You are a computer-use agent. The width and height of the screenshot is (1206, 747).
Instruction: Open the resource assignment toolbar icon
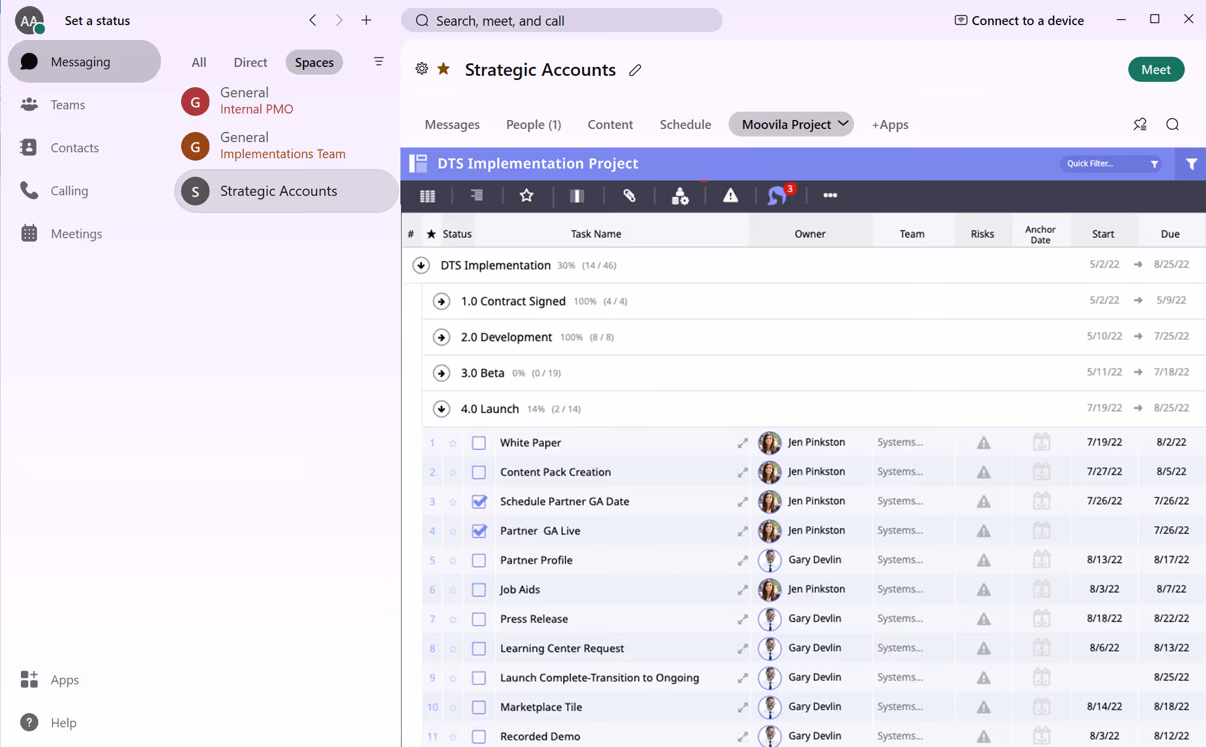point(680,196)
